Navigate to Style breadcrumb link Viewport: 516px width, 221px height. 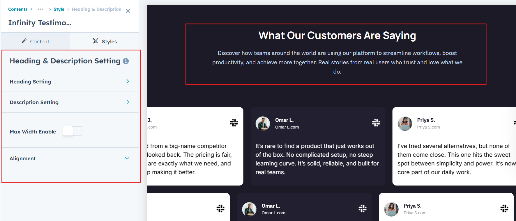point(59,9)
